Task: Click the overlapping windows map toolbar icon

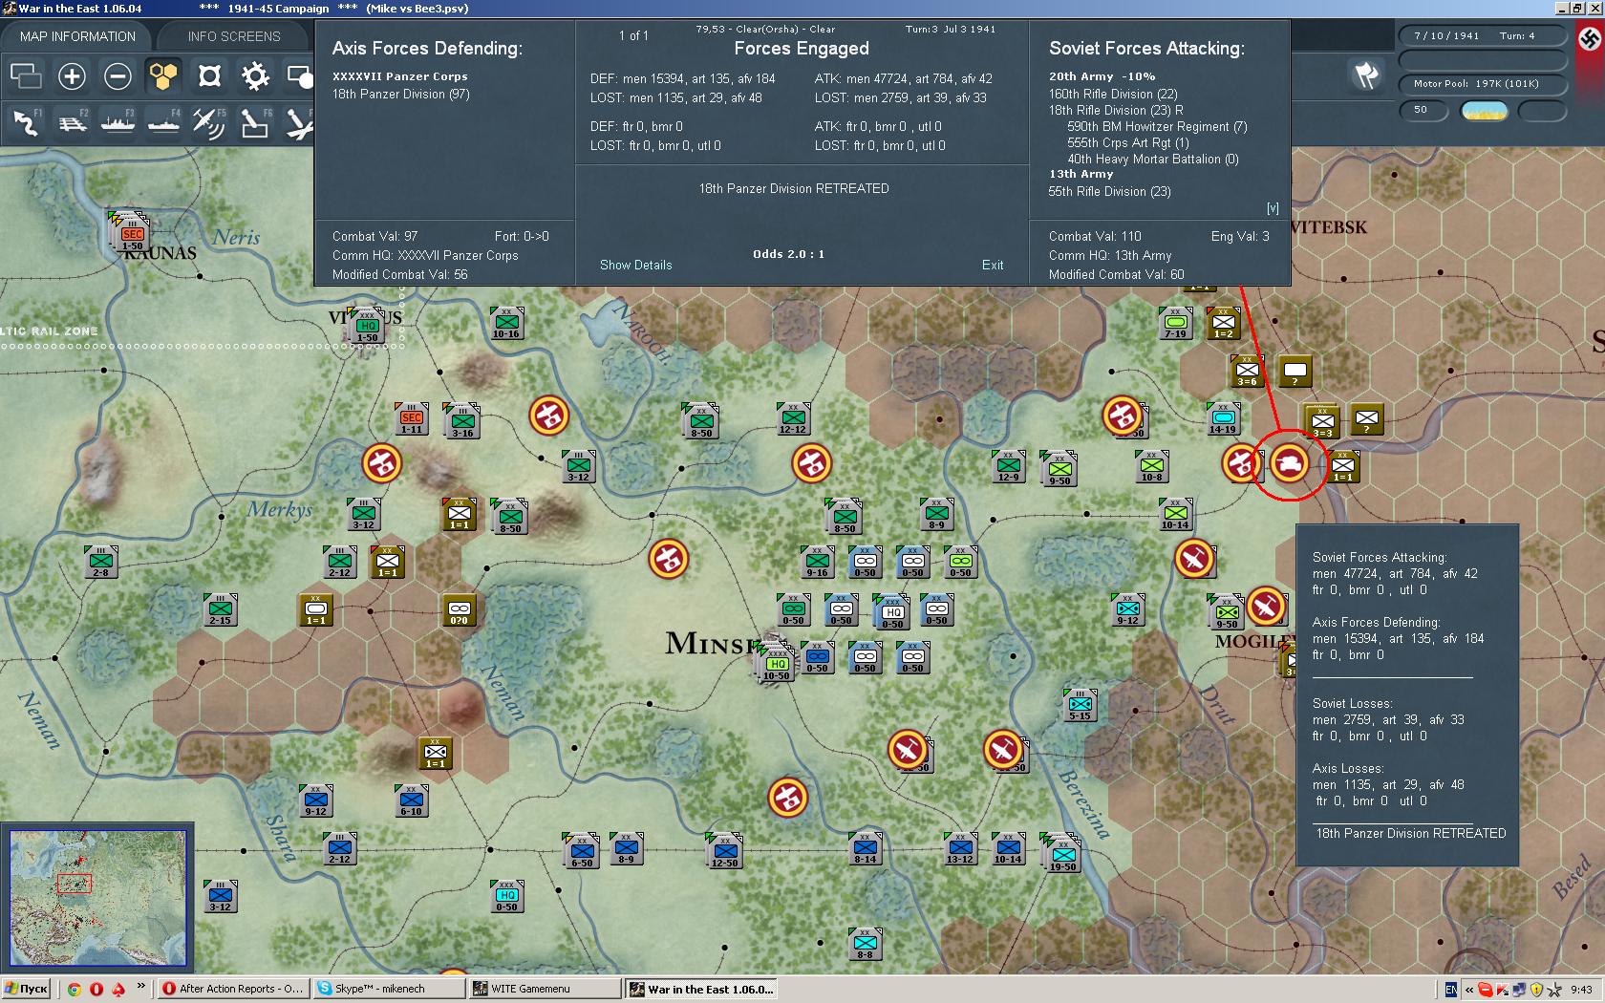Action: pos(26,75)
